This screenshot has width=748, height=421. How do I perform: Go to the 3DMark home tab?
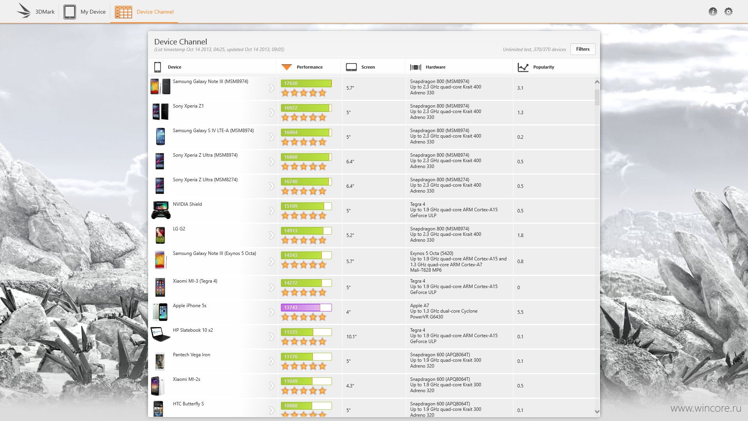(x=36, y=12)
